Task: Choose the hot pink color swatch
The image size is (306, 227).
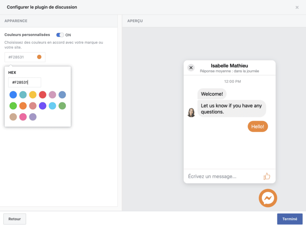Action: pos(23,117)
